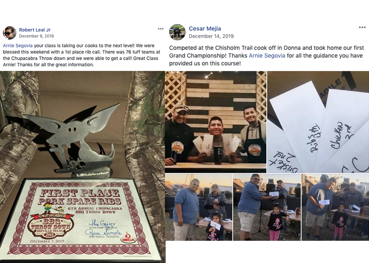Open options menu on Cesar Mejia's post
Screen dimensions: 369x263
click(x=362, y=28)
